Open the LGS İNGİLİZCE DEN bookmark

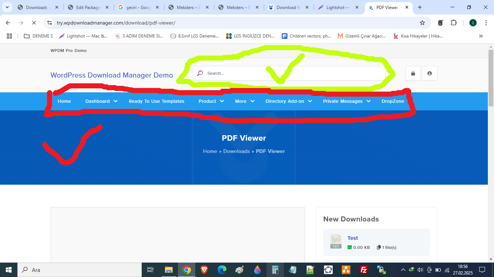pyautogui.click(x=250, y=36)
